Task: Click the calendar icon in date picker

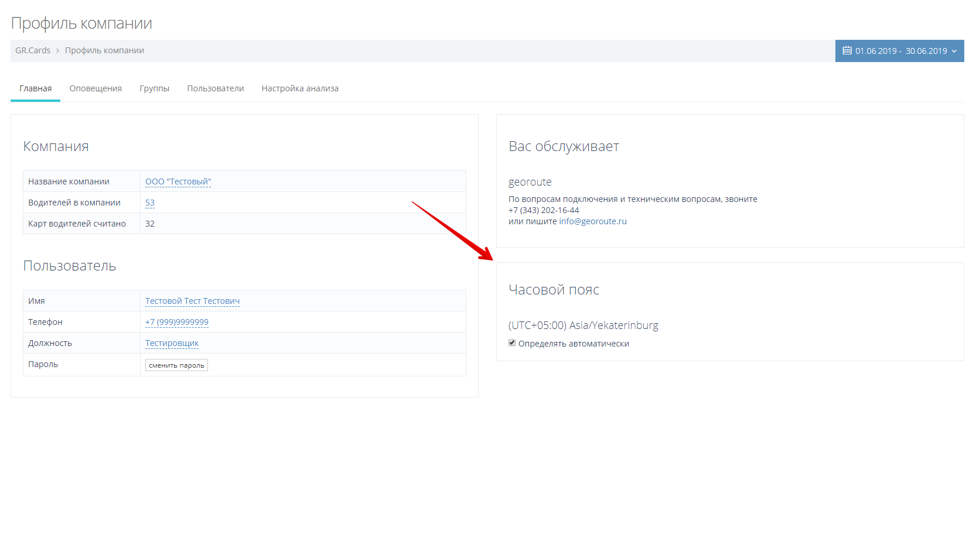Action: point(847,51)
